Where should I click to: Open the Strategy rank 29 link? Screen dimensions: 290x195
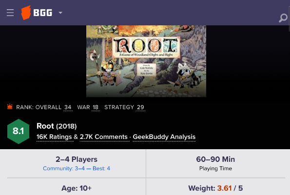pos(140,107)
